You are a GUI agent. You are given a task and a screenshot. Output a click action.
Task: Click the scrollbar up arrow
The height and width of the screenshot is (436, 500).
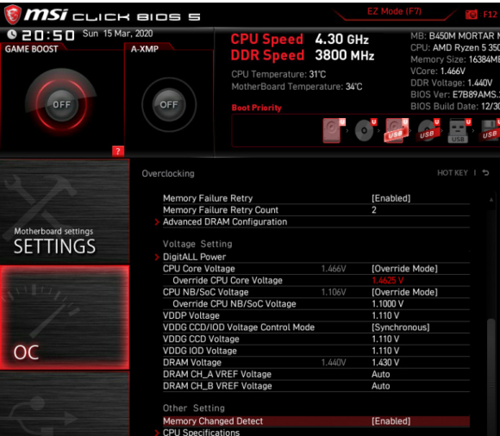coord(491,200)
